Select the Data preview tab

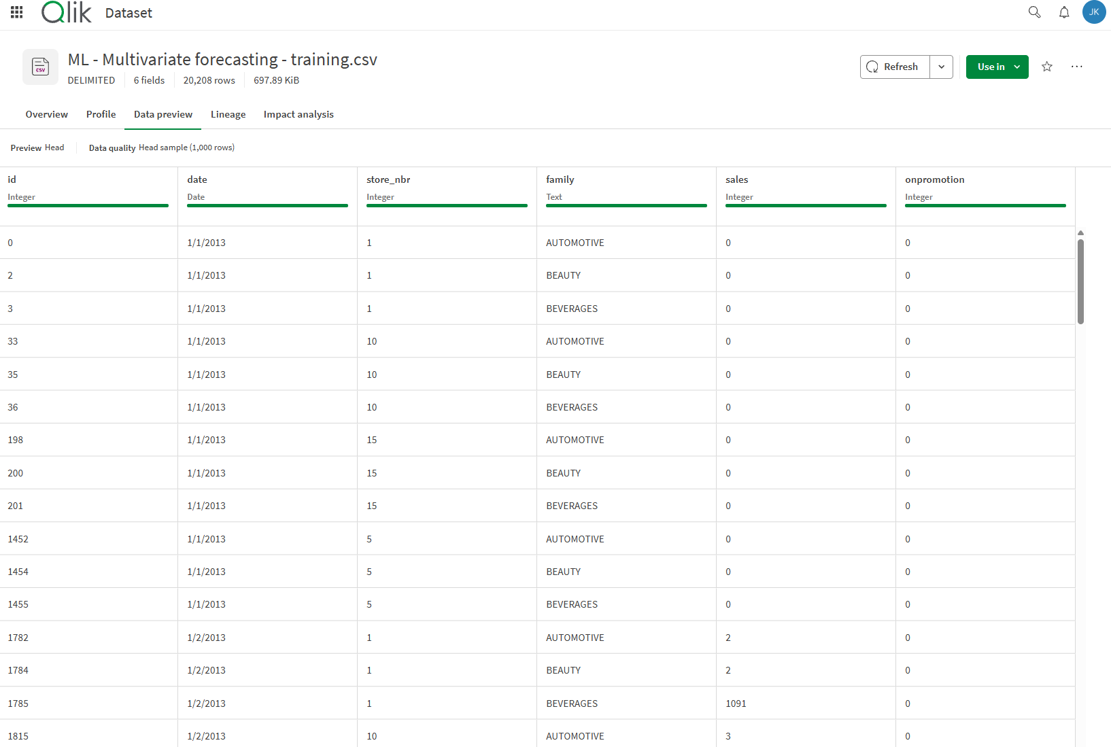(x=163, y=114)
